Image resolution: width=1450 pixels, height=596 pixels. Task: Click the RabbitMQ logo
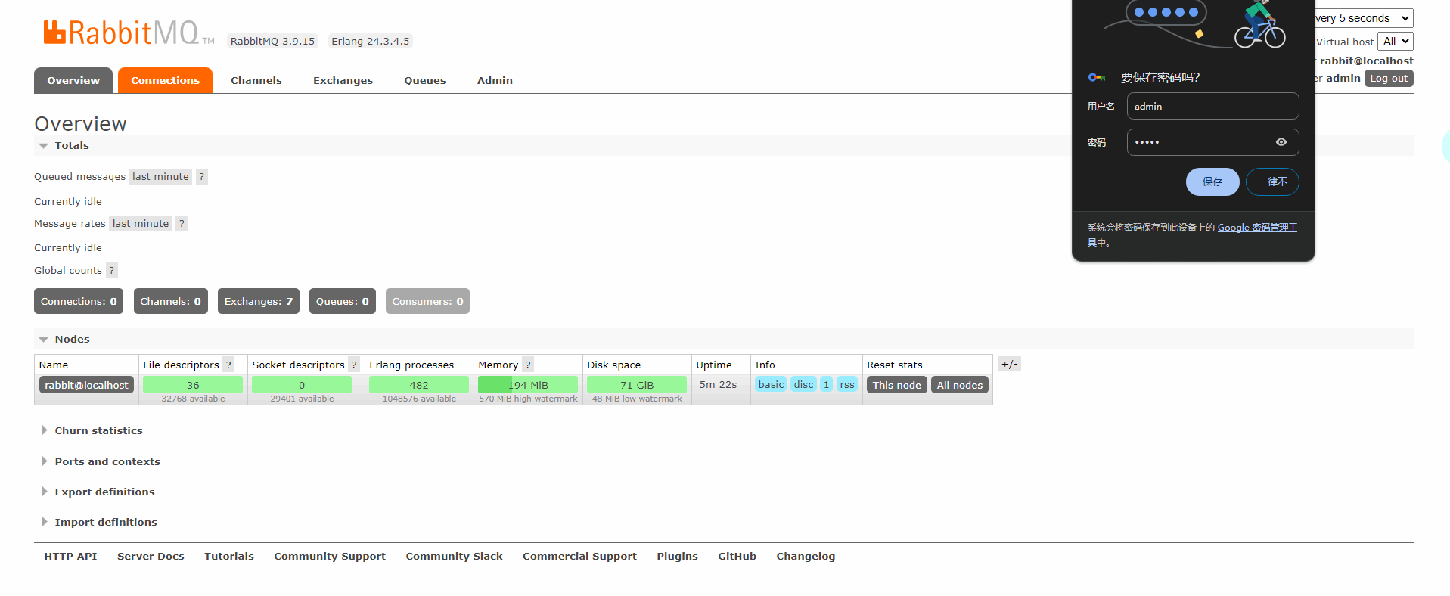click(129, 33)
